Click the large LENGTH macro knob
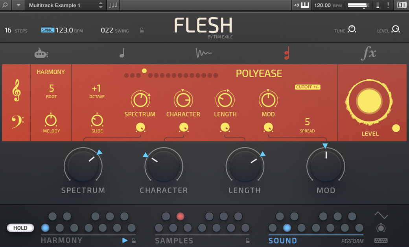This screenshot has width=409, height=247. click(245, 165)
